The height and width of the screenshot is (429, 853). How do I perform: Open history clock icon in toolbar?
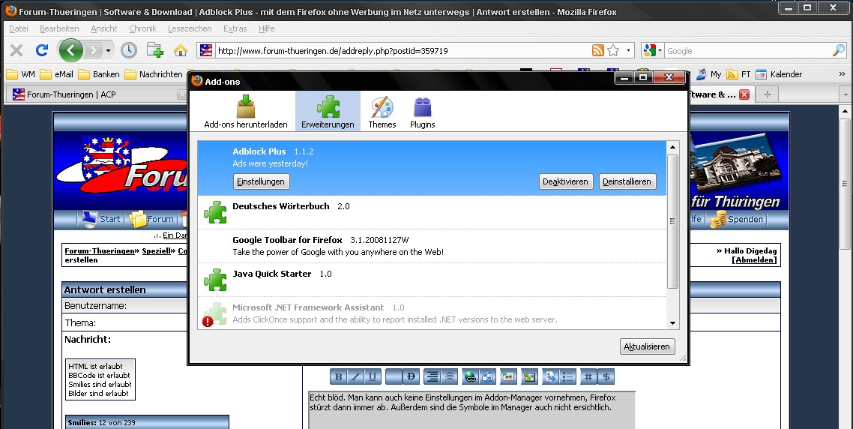128,51
